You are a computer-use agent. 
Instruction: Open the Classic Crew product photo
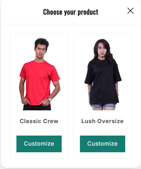pyautogui.click(x=40, y=74)
